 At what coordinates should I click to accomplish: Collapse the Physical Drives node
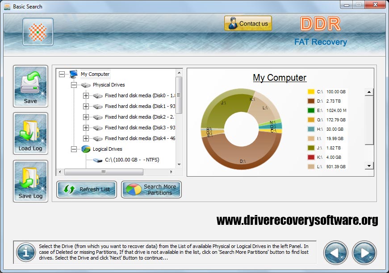click(x=74, y=85)
